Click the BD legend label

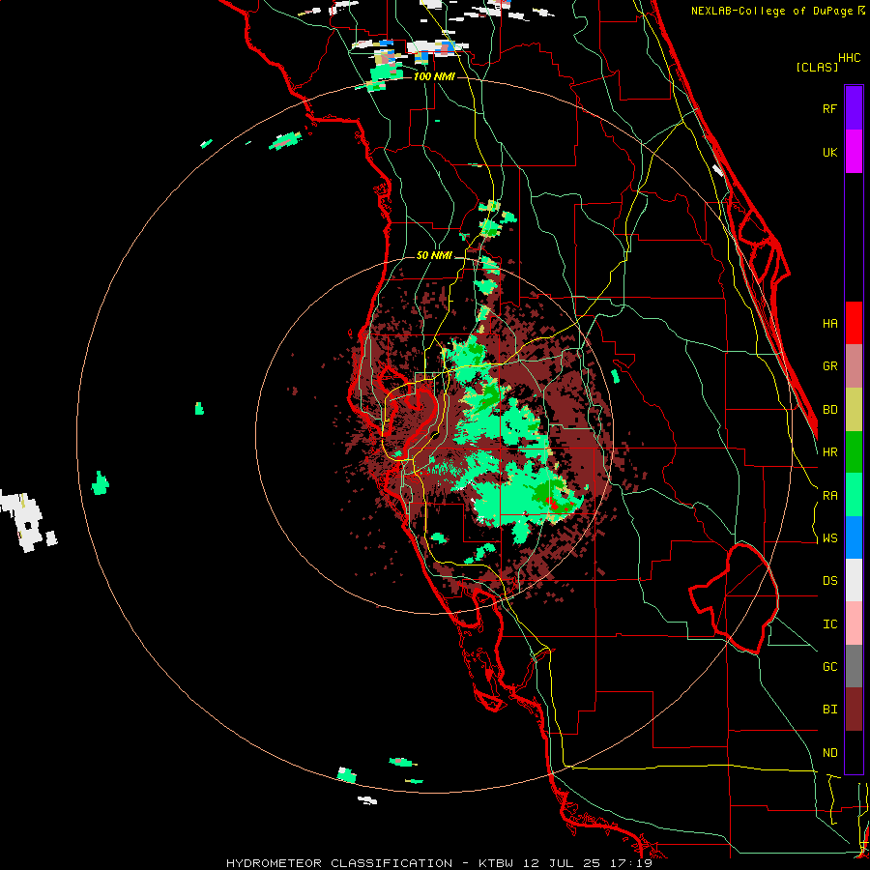[x=829, y=410]
